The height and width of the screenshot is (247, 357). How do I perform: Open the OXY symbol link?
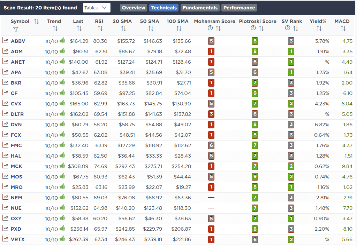pos(16,218)
